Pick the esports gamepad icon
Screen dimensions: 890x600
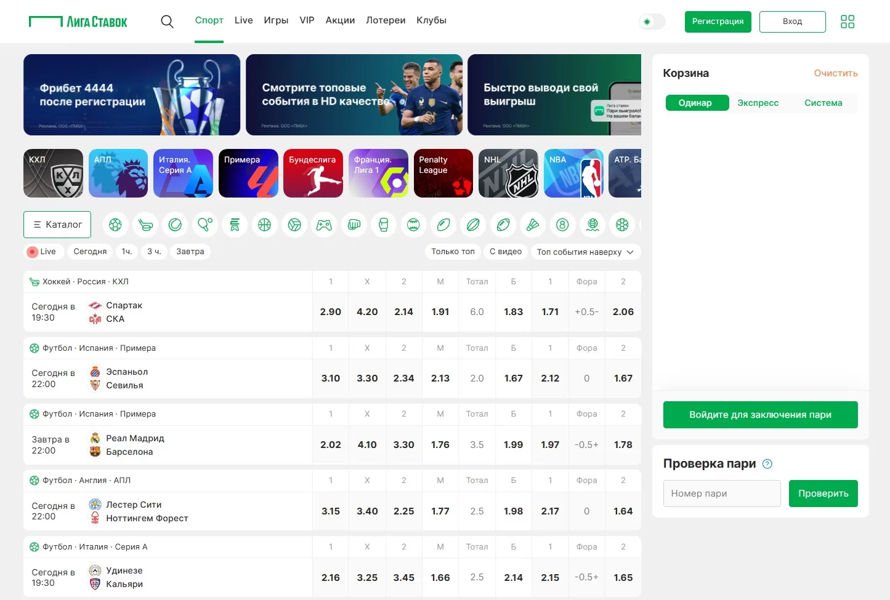coord(324,225)
